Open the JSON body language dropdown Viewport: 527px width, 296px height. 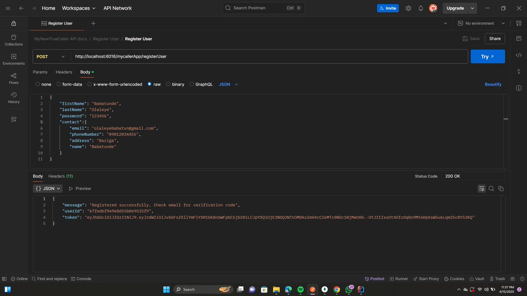(x=228, y=84)
